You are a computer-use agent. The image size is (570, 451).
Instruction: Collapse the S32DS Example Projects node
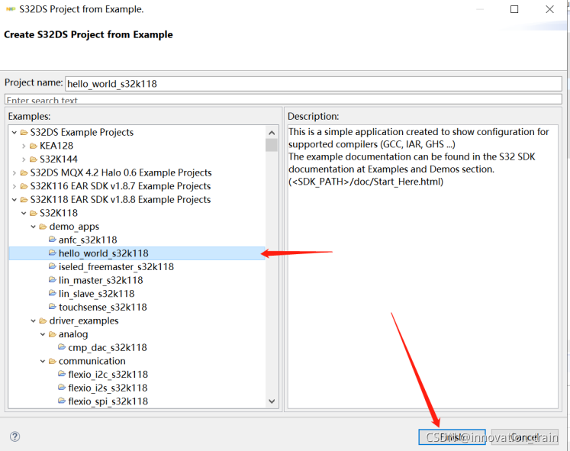click(14, 132)
